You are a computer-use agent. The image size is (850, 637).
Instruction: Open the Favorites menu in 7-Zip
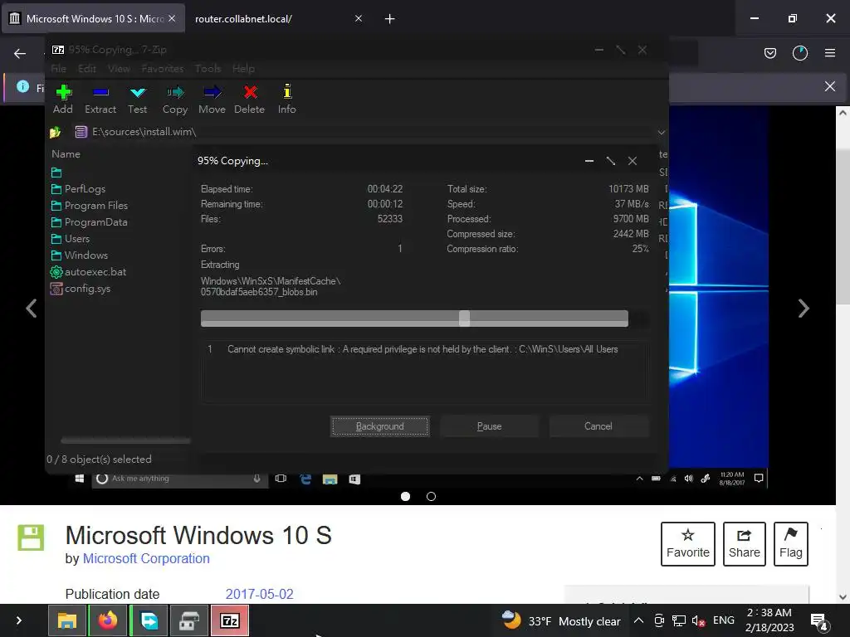(x=163, y=68)
